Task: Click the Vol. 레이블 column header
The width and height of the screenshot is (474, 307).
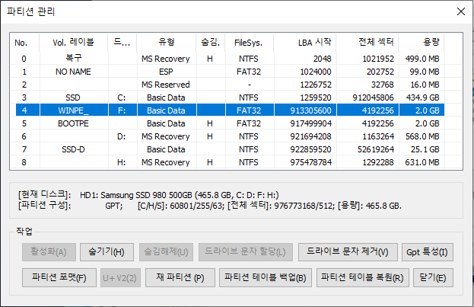Action: point(74,43)
